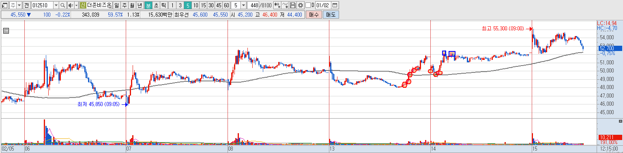Switch chart to daily 일 period
This screenshot has width=623, height=153.
point(117,5)
